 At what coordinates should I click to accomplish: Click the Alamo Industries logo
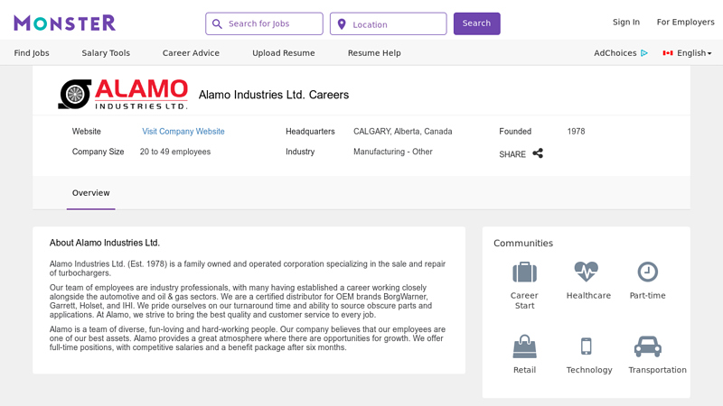[x=123, y=95]
